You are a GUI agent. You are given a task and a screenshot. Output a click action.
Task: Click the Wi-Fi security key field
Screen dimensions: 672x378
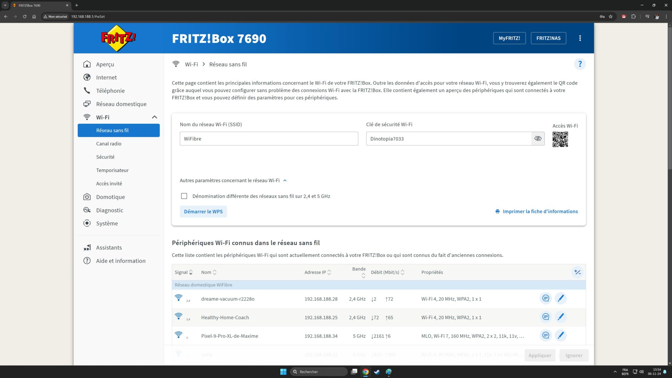[449, 139]
